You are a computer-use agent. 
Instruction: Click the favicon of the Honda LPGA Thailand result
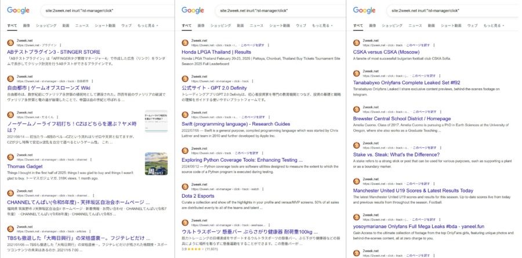[x=185, y=42]
